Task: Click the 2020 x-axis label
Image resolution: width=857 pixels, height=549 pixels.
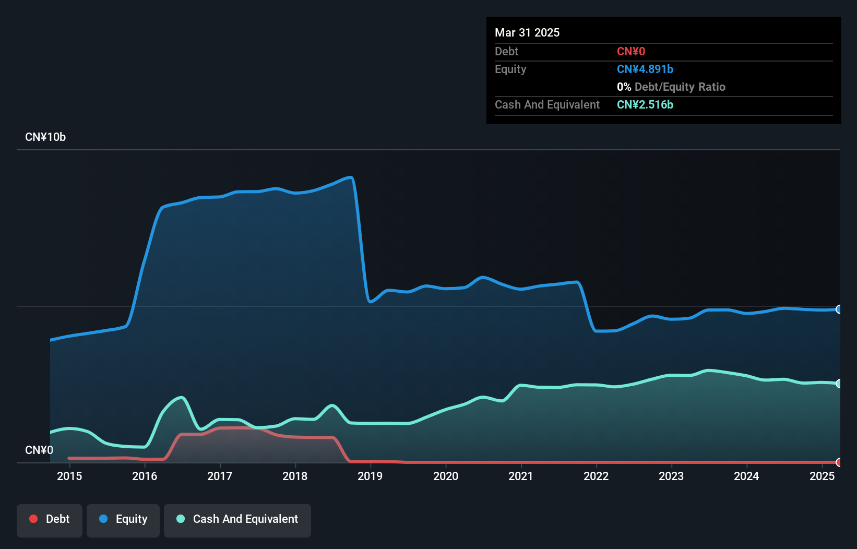Action: [x=446, y=476]
